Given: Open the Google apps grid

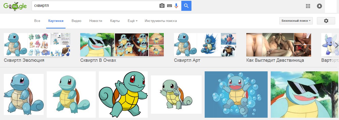Looking at the screenshot, I should (308, 6).
